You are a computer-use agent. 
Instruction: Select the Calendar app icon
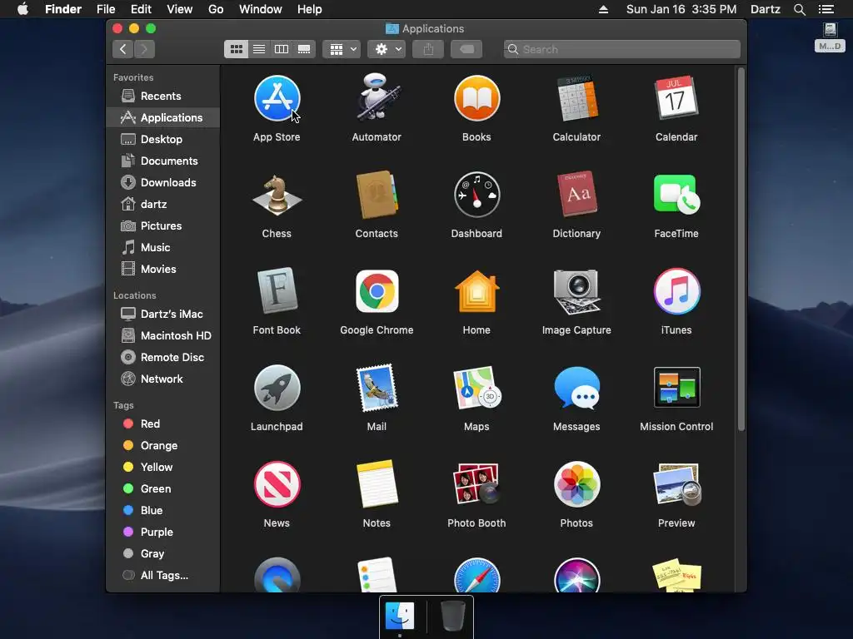676,98
